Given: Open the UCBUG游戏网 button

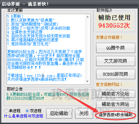Looking at the screenshot, I should point(116,74).
